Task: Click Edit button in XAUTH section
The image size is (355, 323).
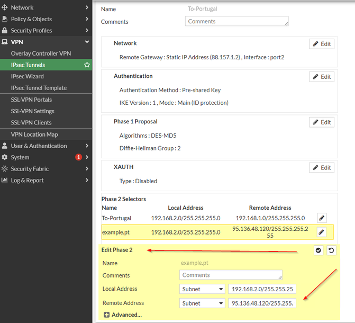Action: point(322,168)
